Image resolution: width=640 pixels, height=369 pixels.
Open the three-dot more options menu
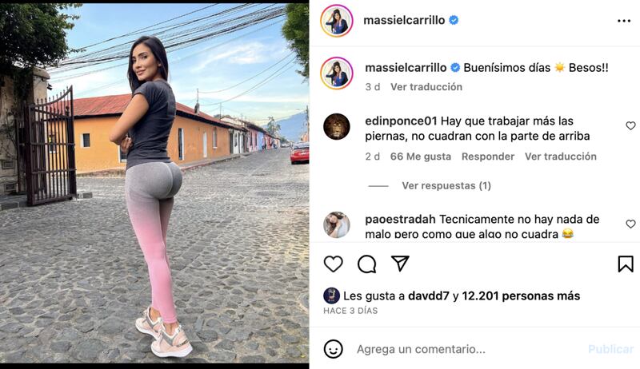[624, 21]
